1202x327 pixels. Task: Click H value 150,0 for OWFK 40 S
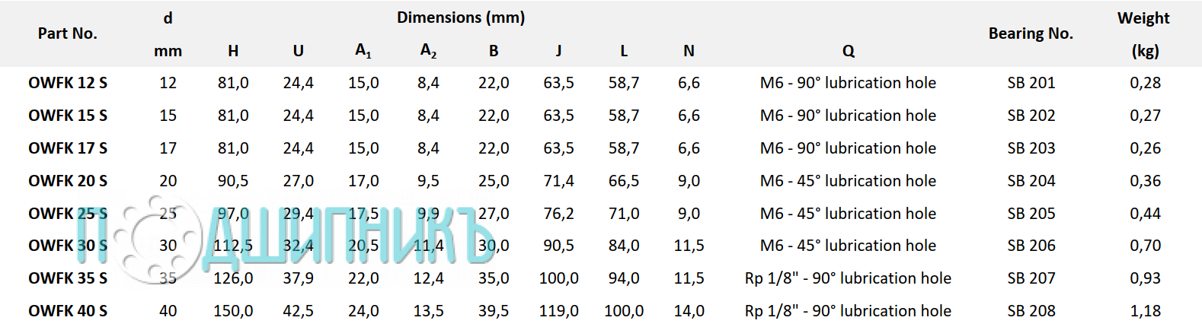[x=233, y=311]
